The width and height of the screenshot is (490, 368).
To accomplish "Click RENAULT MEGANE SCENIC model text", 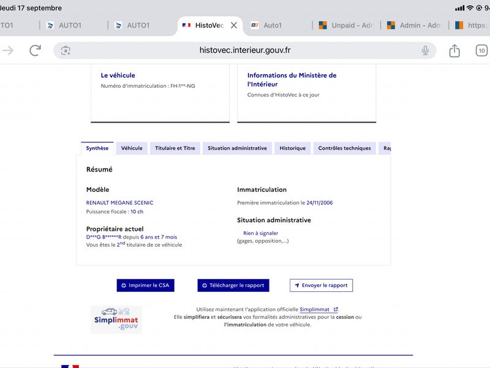I will [119, 203].
